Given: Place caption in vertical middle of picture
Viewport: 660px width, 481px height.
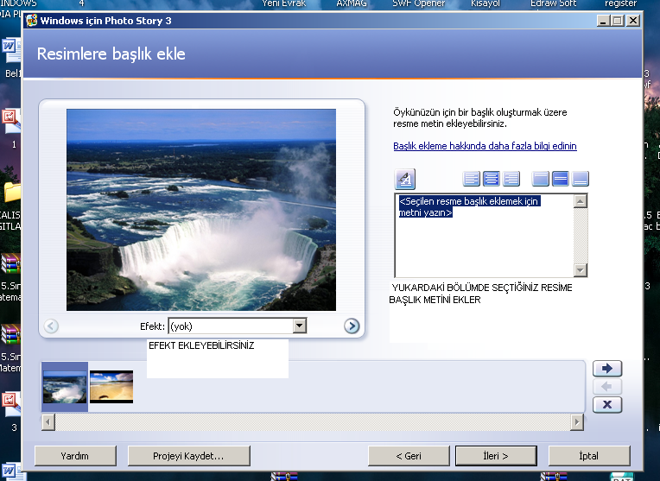Looking at the screenshot, I should pos(561,179).
